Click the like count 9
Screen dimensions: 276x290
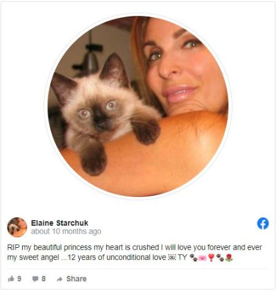[x=19, y=278]
